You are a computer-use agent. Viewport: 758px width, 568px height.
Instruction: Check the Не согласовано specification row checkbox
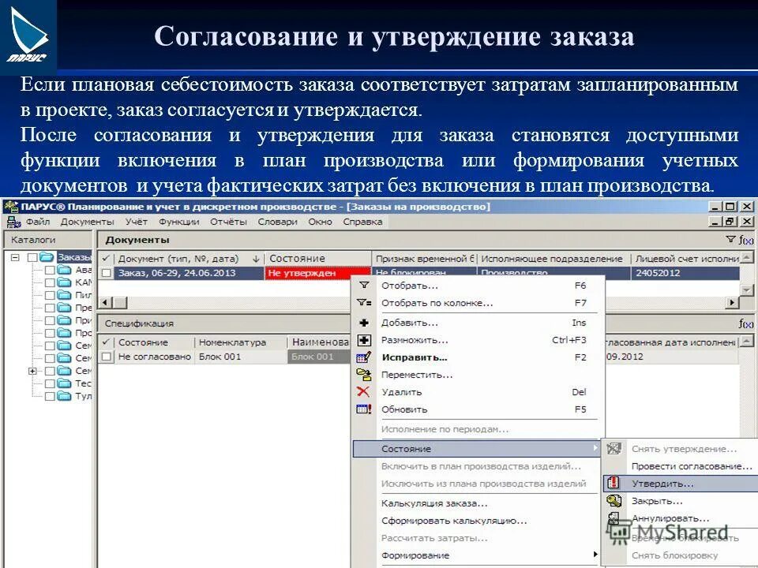coord(105,356)
